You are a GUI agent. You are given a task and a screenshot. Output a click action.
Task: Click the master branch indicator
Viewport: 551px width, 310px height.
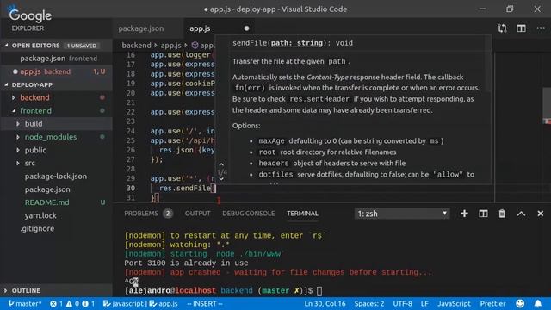25,303
